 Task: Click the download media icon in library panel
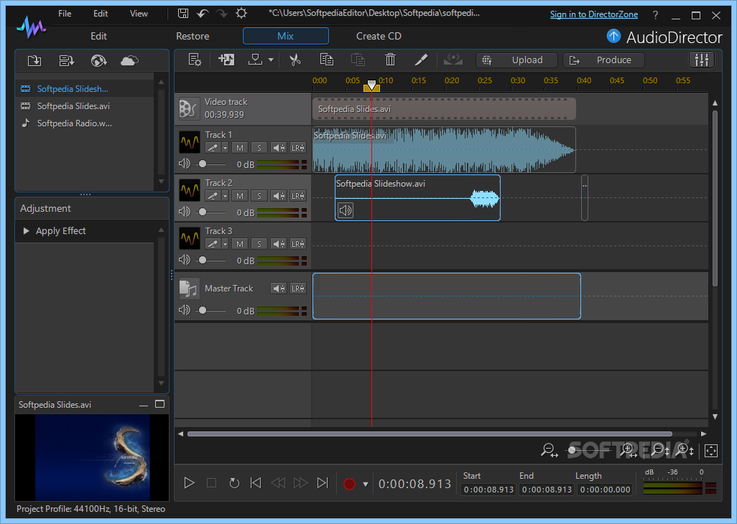tap(66, 60)
